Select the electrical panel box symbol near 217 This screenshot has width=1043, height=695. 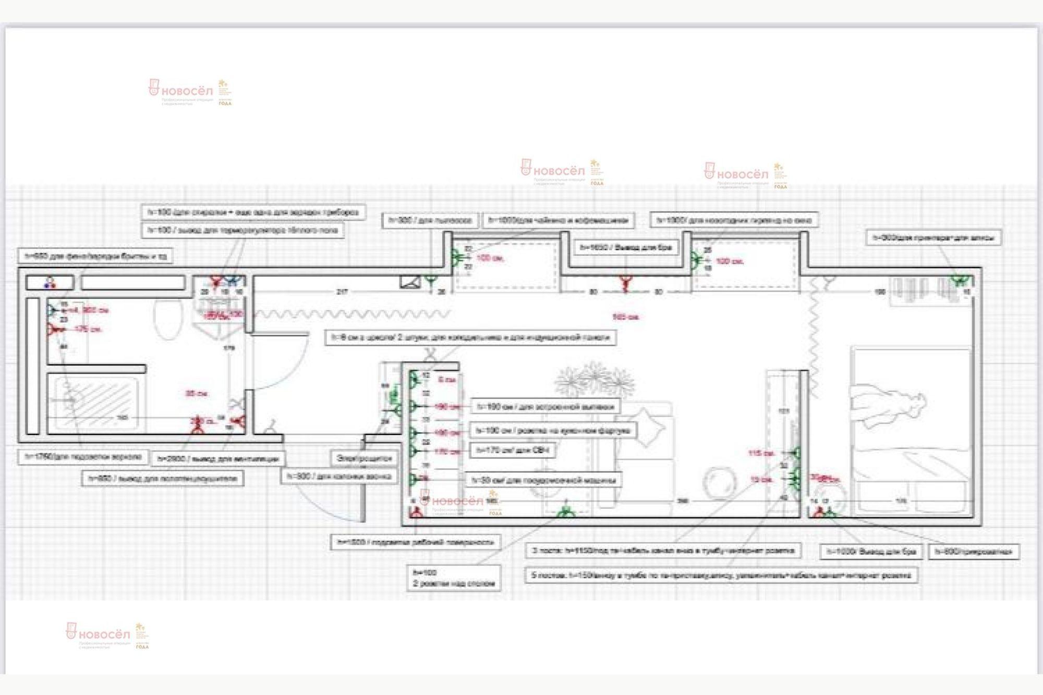(x=410, y=282)
